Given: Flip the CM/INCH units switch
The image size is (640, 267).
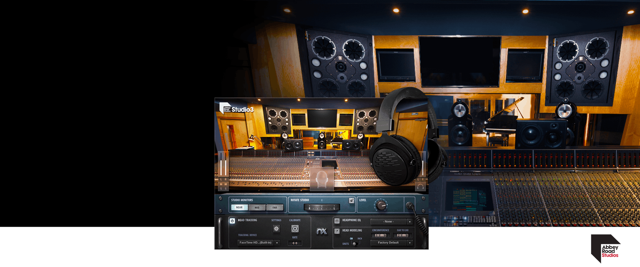Looking at the screenshot, I should [x=355, y=244].
